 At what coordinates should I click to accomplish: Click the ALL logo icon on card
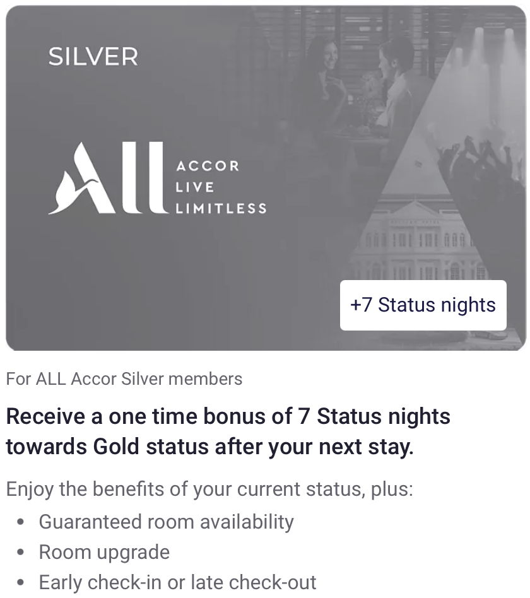click(106, 179)
